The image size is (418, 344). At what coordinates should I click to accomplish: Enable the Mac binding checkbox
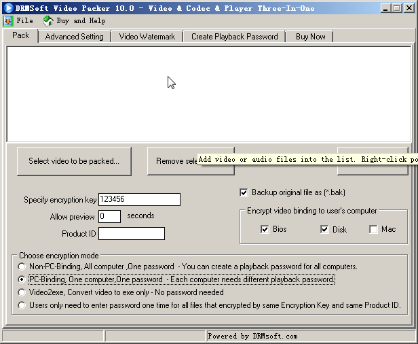click(373, 229)
